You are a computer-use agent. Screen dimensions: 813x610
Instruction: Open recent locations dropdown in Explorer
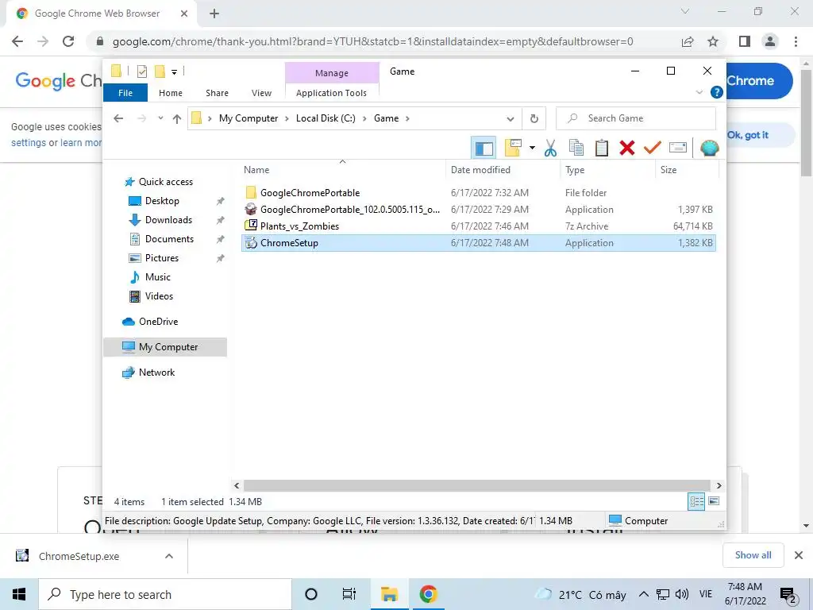click(160, 118)
